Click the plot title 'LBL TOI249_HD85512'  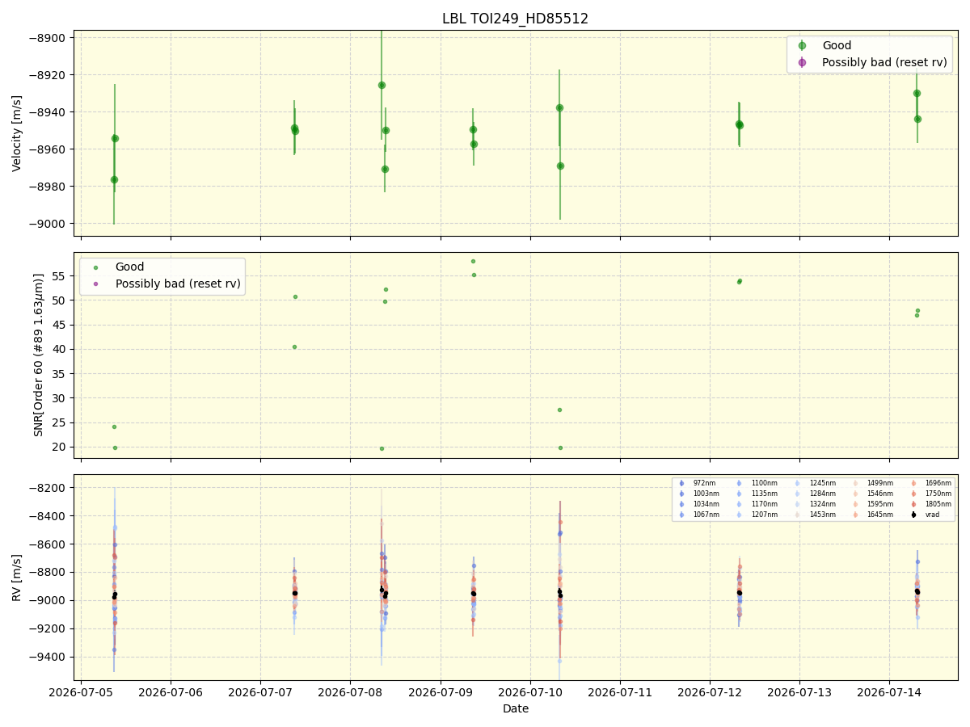coord(515,19)
